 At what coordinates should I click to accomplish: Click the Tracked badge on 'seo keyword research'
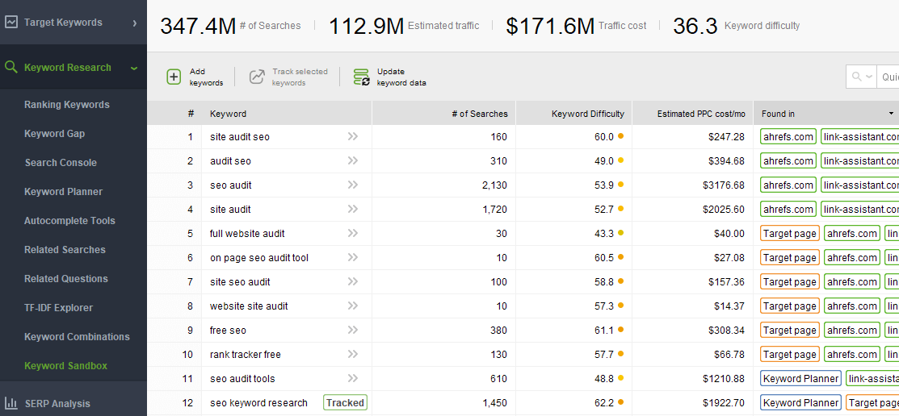pos(345,403)
